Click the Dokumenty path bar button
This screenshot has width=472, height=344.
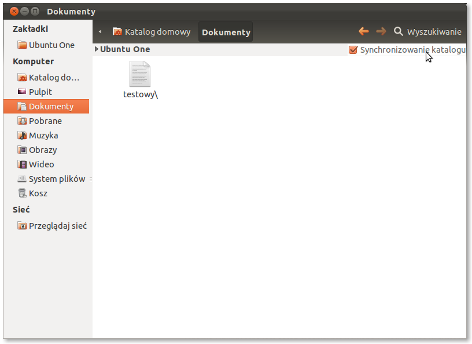pyautogui.click(x=226, y=32)
